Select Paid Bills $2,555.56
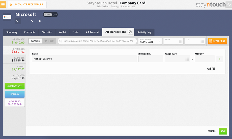232x139 pixels. [15, 59]
